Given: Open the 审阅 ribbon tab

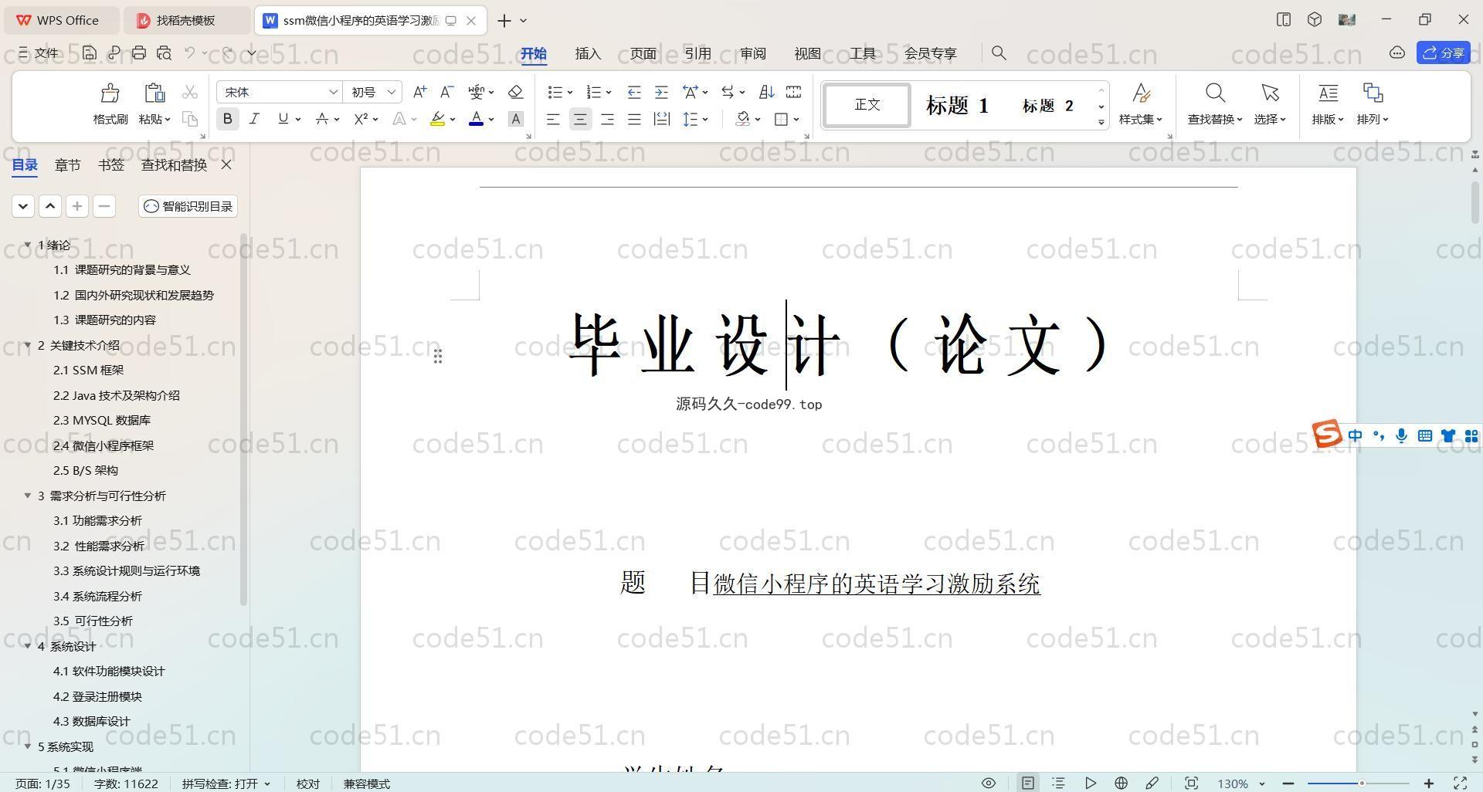Looking at the screenshot, I should point(752,53).
